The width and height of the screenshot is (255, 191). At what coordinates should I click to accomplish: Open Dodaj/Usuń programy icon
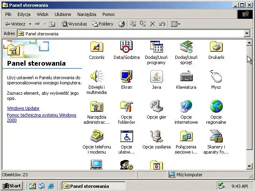[156, 47]
